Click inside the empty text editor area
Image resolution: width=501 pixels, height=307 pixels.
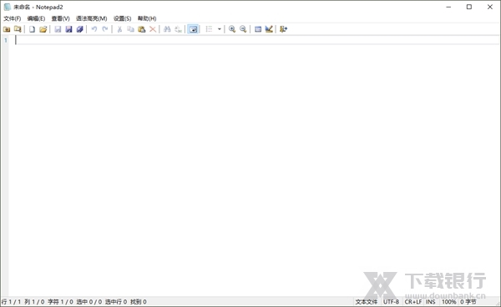[x=254, y=166]
